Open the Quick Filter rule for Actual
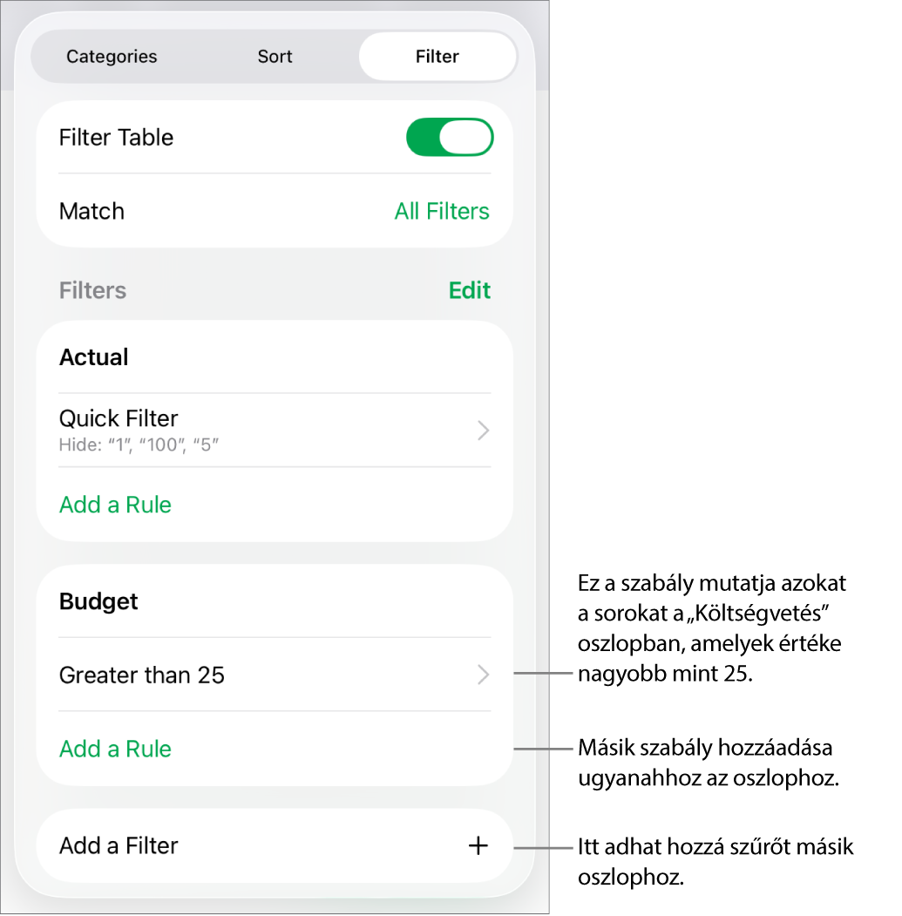The height and width of the screenshot is (916, 902). pyautogui.click(x=275, y=430)
